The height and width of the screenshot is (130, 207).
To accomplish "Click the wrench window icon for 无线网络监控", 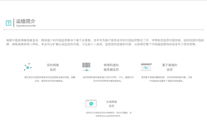I will (91, 104).
